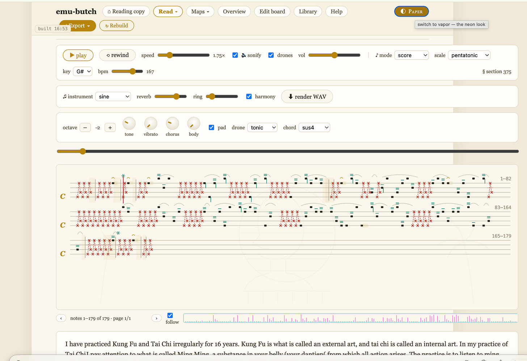
Task: Click the emu-butch site title
Action: click(76, 12)
